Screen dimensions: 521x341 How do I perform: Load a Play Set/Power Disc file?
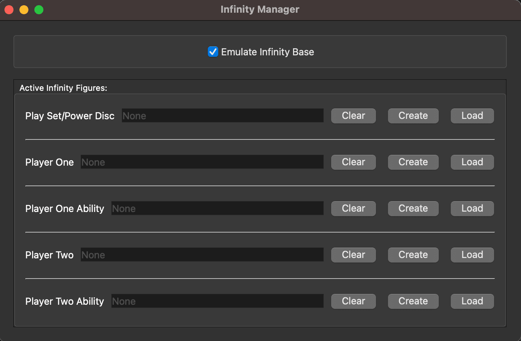tap(472, 116)
